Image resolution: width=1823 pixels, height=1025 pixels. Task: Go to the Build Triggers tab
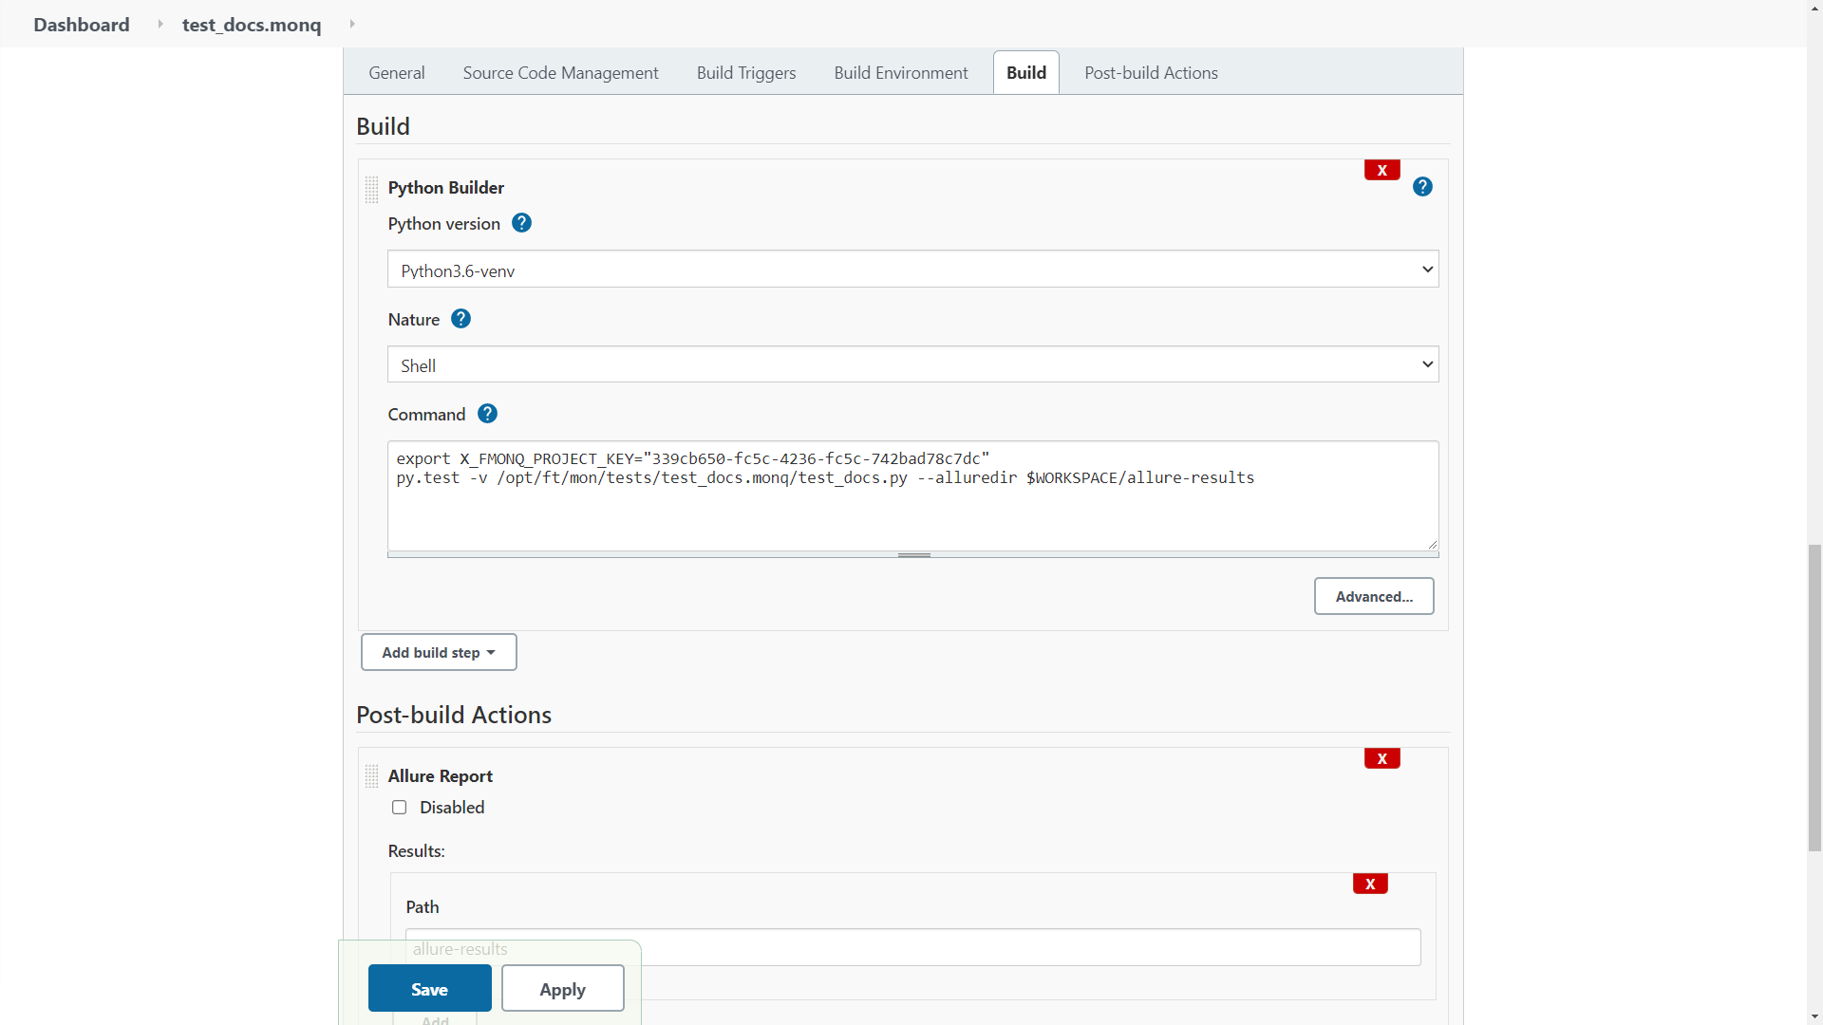coord(745,73)
